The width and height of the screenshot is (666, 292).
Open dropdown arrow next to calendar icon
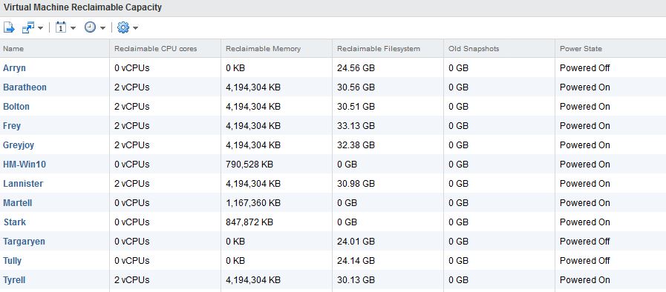(x=73, y=28)
